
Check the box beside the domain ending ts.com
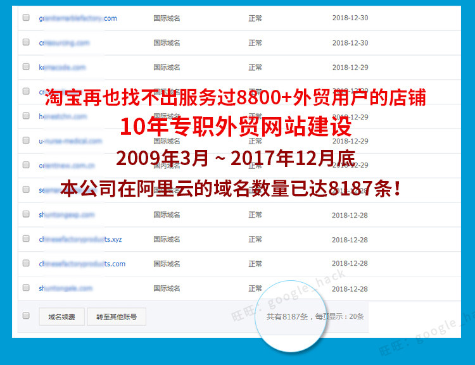(x=26, y=263)
